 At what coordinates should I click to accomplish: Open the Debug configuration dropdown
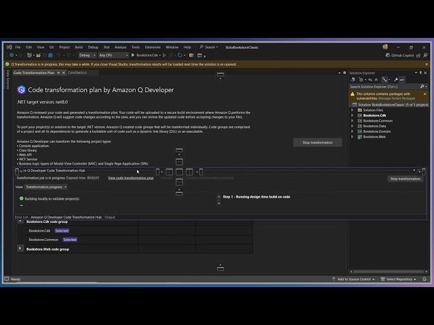click(x=87, y=55)
